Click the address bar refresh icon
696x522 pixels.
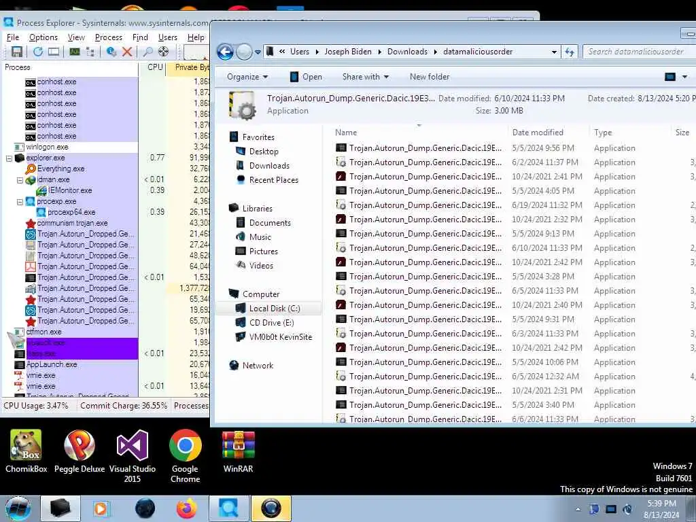[570, 52]
